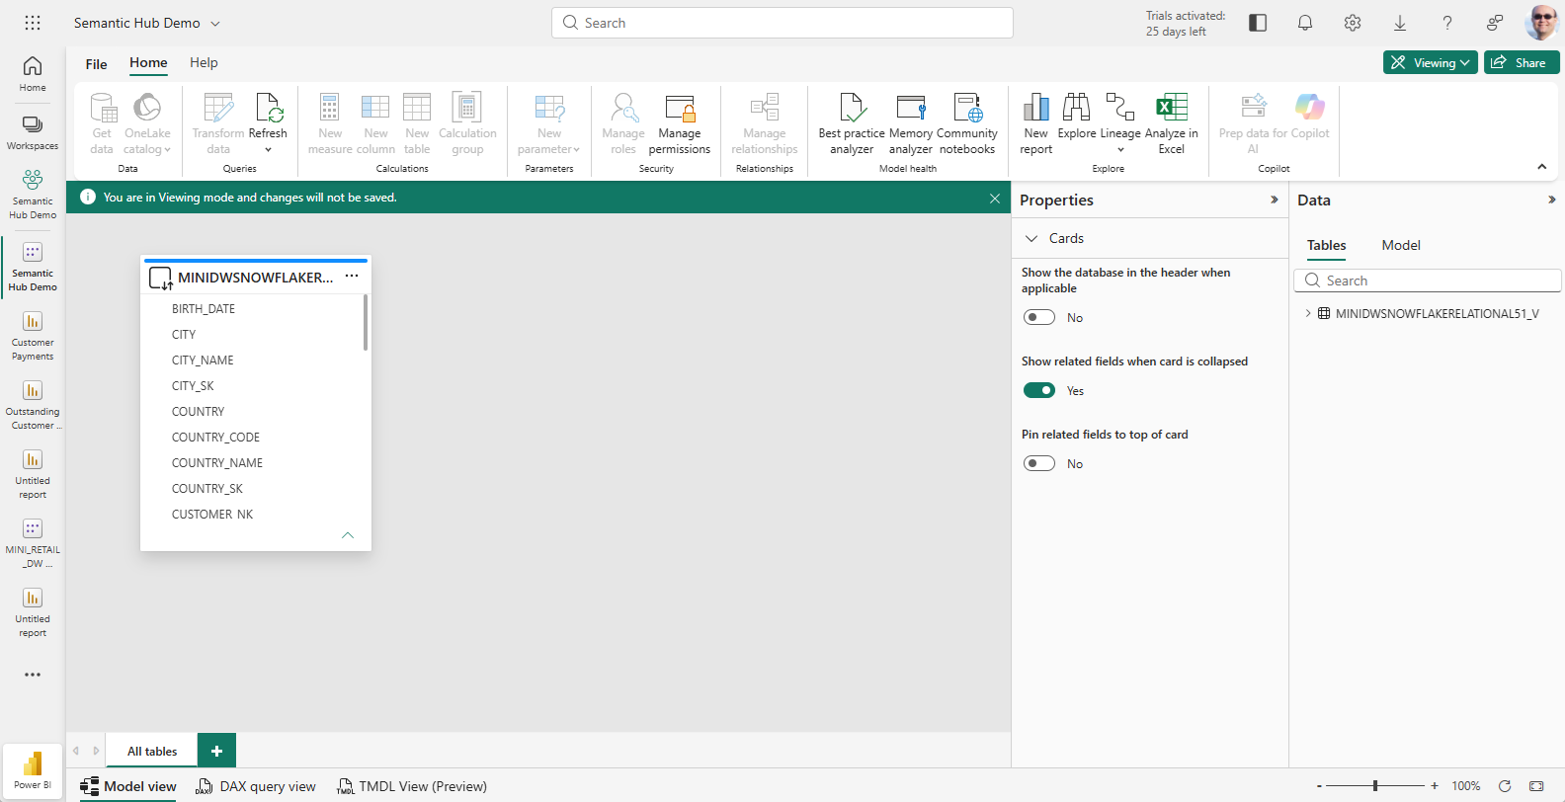
Task: Collapse the Properties pane
Action: tap(1275, 200)
